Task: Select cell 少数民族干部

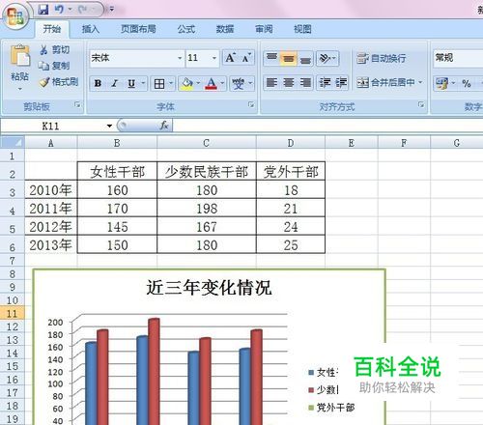Action: tap(207, 171)
